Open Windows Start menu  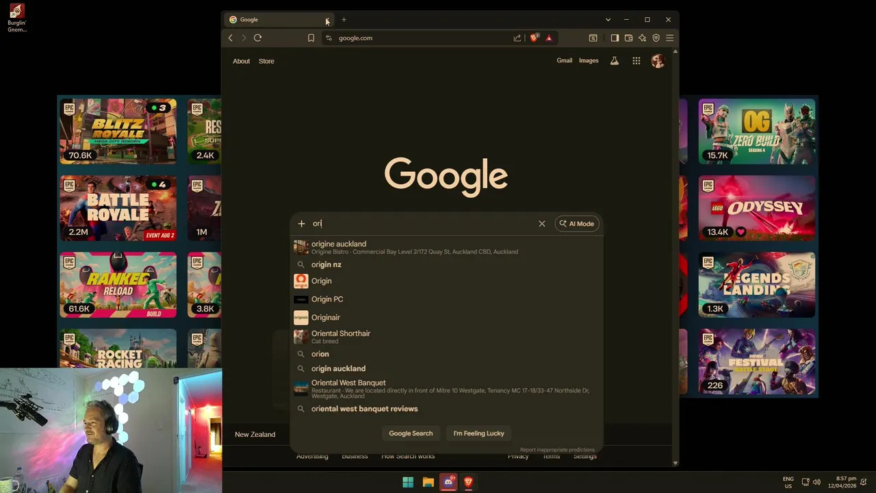point(408,482)
